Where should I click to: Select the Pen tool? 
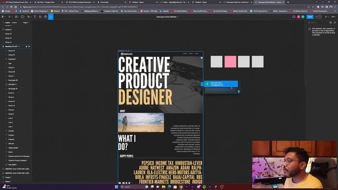(x=28, y=17)
